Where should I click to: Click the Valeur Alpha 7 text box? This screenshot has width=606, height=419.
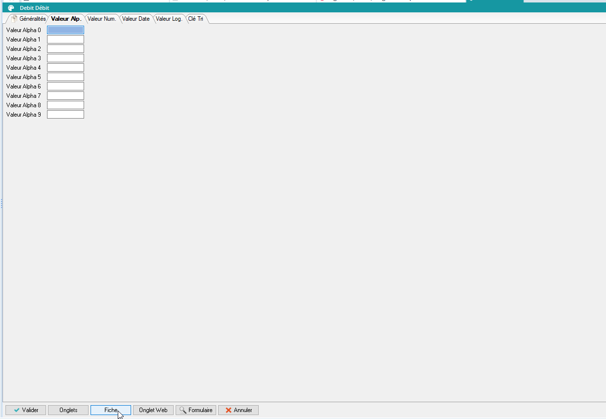[65, 96]
